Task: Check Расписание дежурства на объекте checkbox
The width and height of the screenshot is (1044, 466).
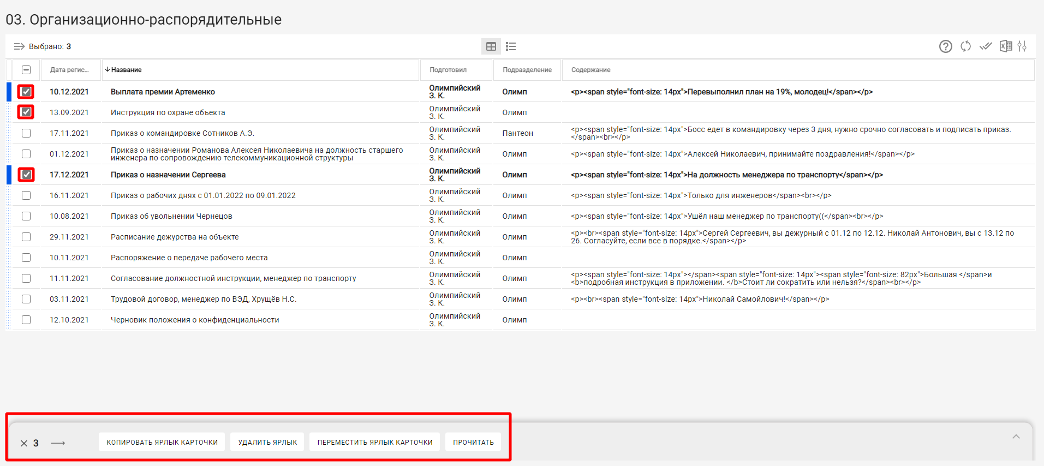Action: (26, 237)
